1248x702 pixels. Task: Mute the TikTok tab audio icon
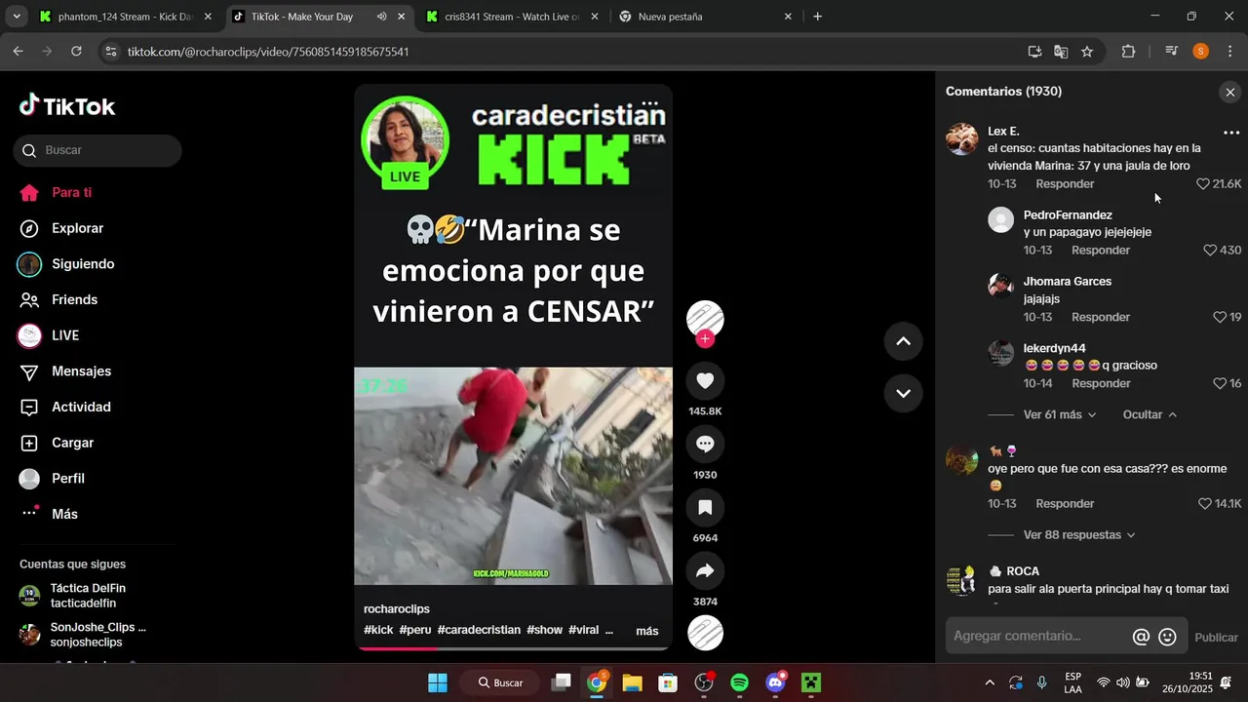(381, 17)
